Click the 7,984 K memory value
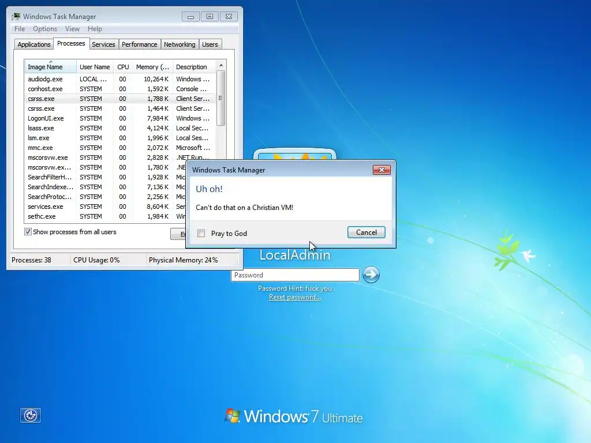 (158, 118)
